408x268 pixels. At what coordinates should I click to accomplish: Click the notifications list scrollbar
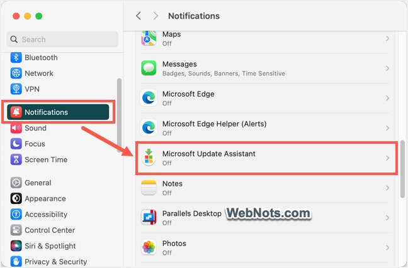(402, 169)
